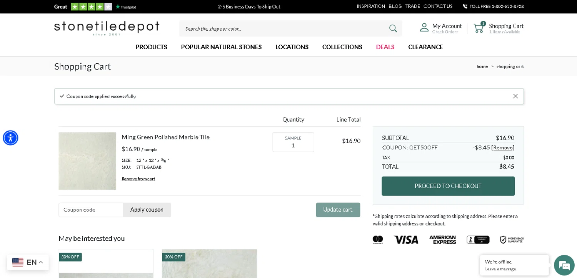This screenshot has width=577, height=278.
Task: Open Ming Green marble tile thumbnail
Action: (x=87, y=161)
